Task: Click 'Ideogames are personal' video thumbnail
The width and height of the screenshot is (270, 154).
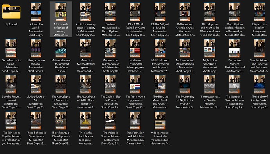Action: (36, 48)
